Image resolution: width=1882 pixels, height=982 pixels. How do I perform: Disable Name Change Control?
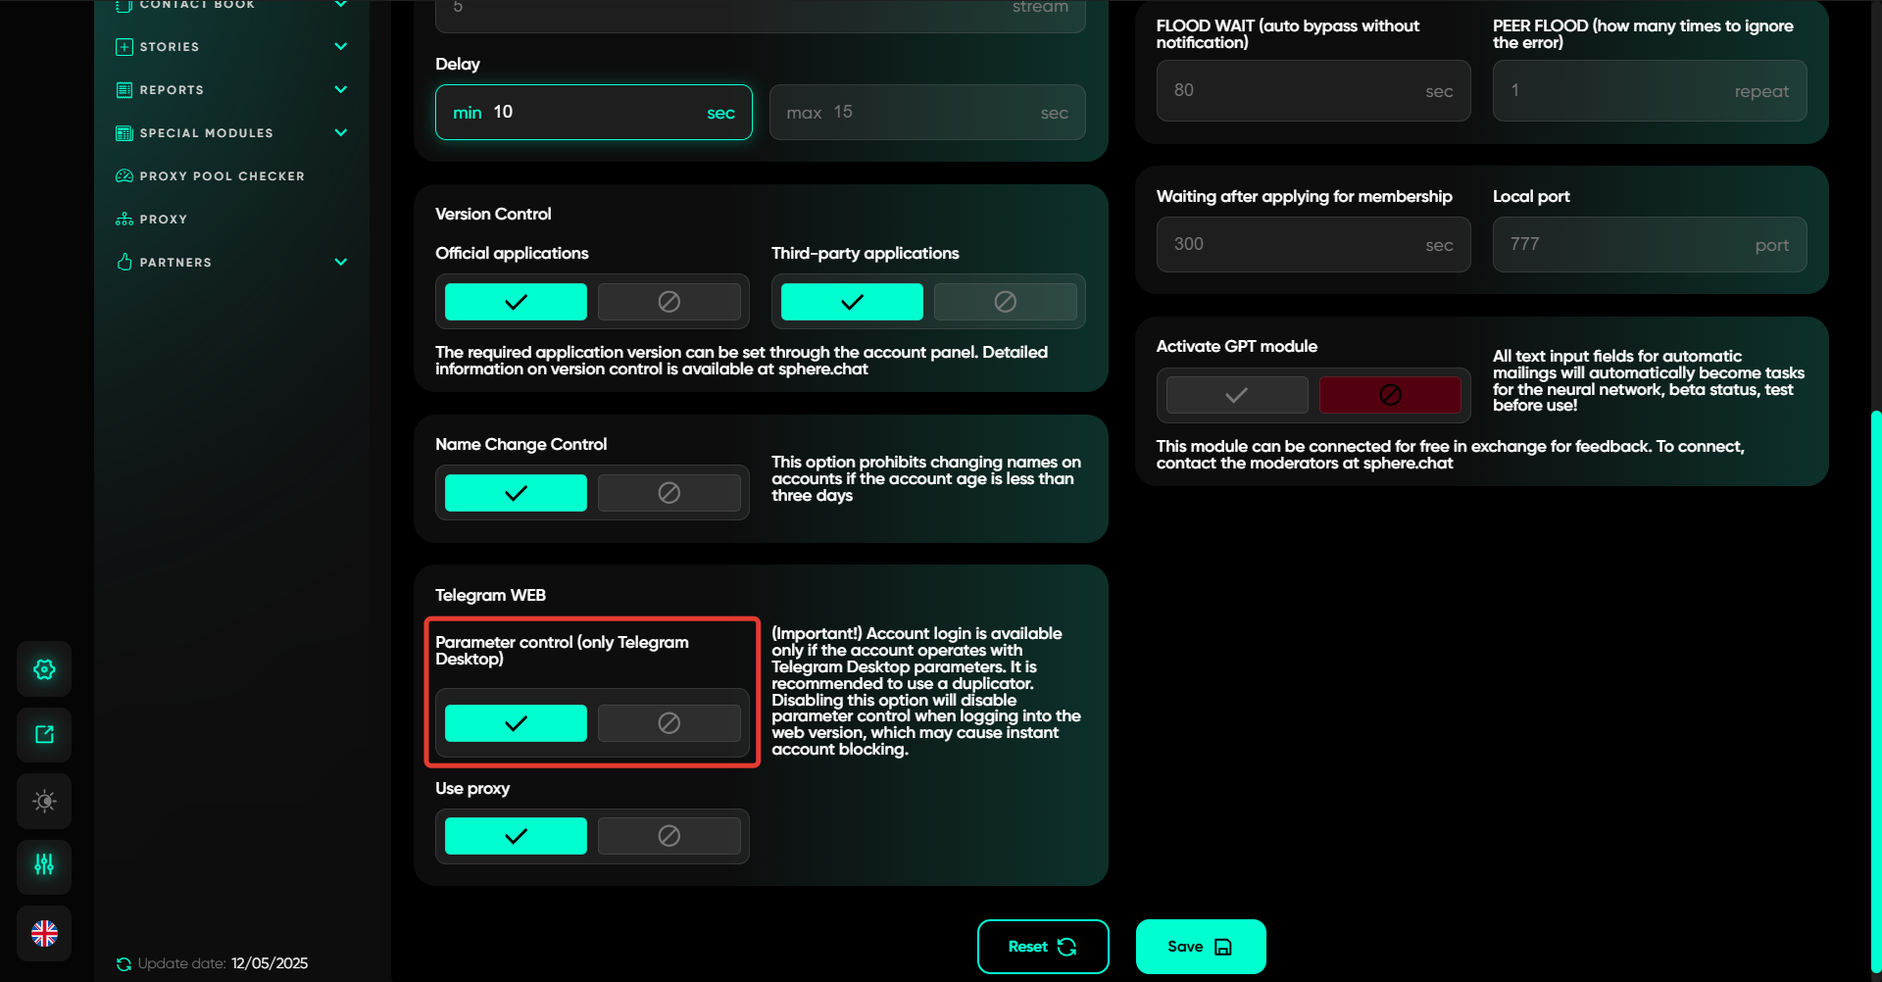(x=669, y=493)
